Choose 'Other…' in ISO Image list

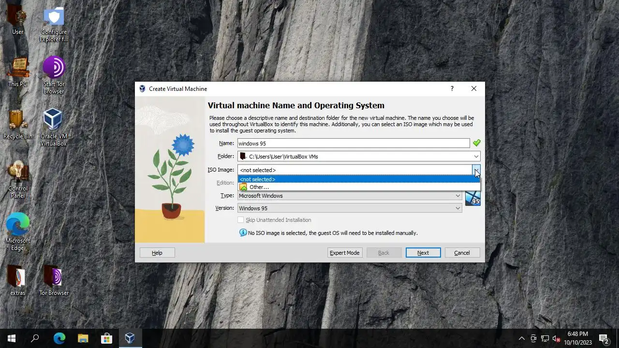(359, 187)
